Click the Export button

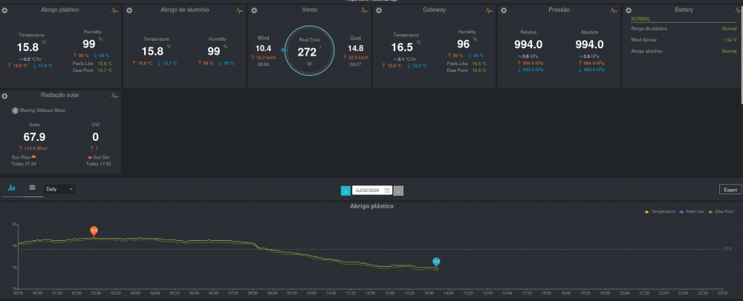point(730,190)
